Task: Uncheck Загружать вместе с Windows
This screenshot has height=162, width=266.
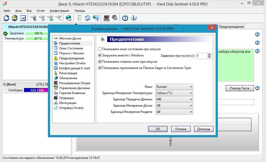Action: (x=100, y=55)
